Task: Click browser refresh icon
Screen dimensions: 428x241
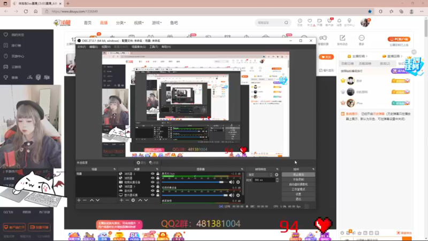Action: coord(26,11)
